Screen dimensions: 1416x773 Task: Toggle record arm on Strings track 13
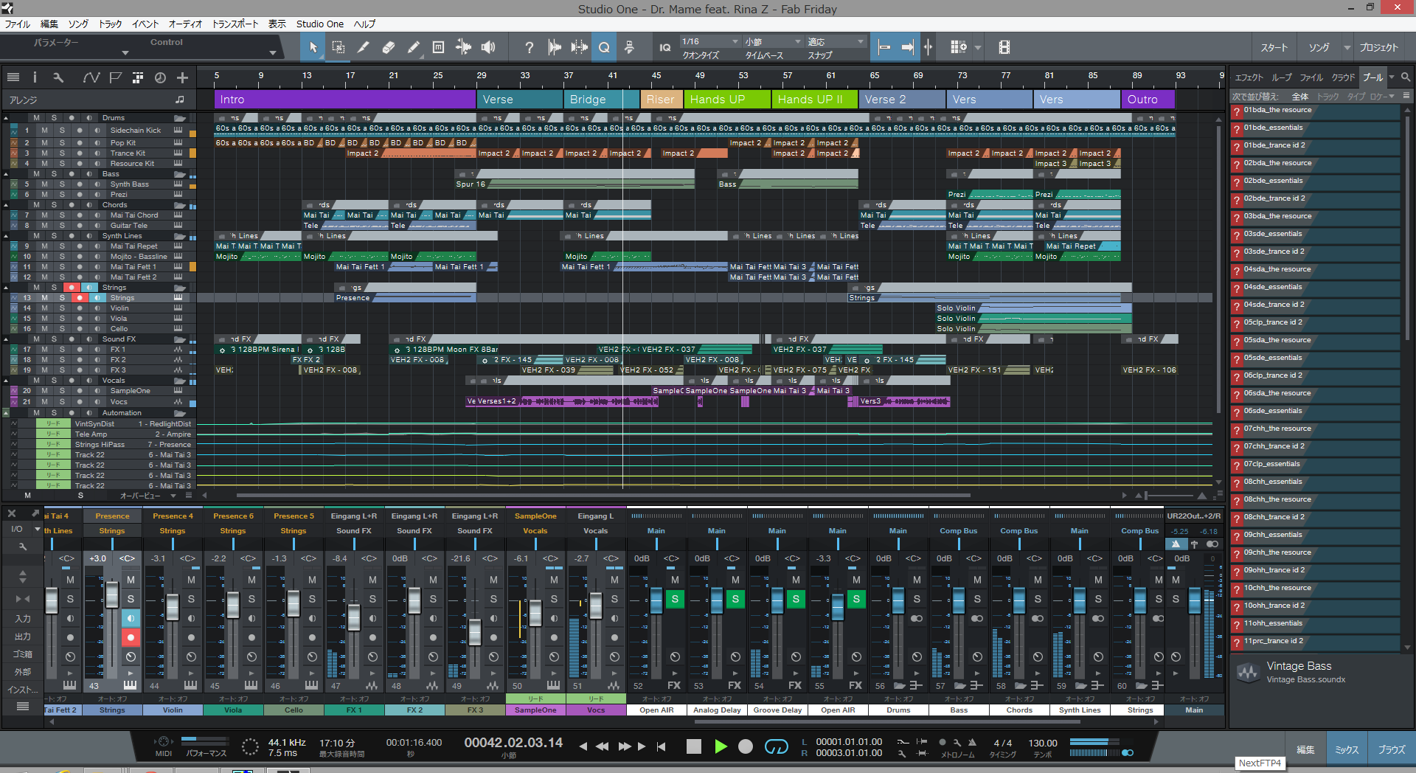click(80, 298)
